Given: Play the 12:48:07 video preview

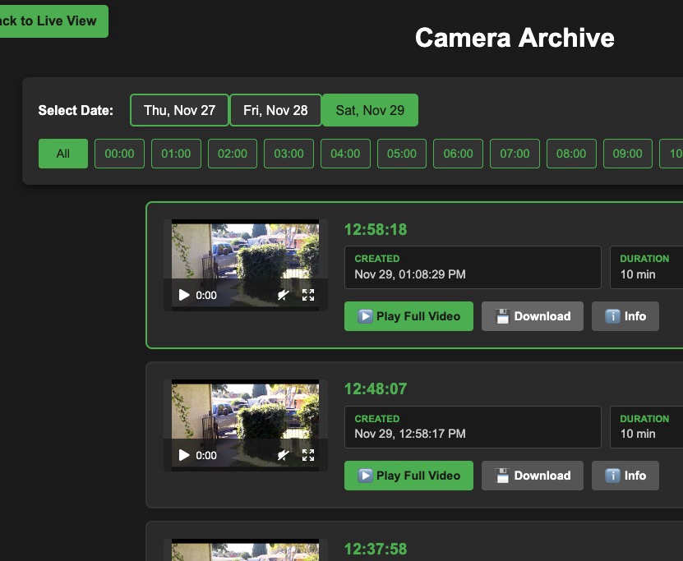Looking at the screenshot, I should [184, 455].
